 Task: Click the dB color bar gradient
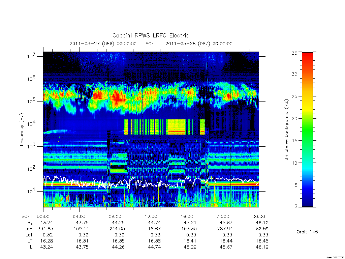coord(307,129)
